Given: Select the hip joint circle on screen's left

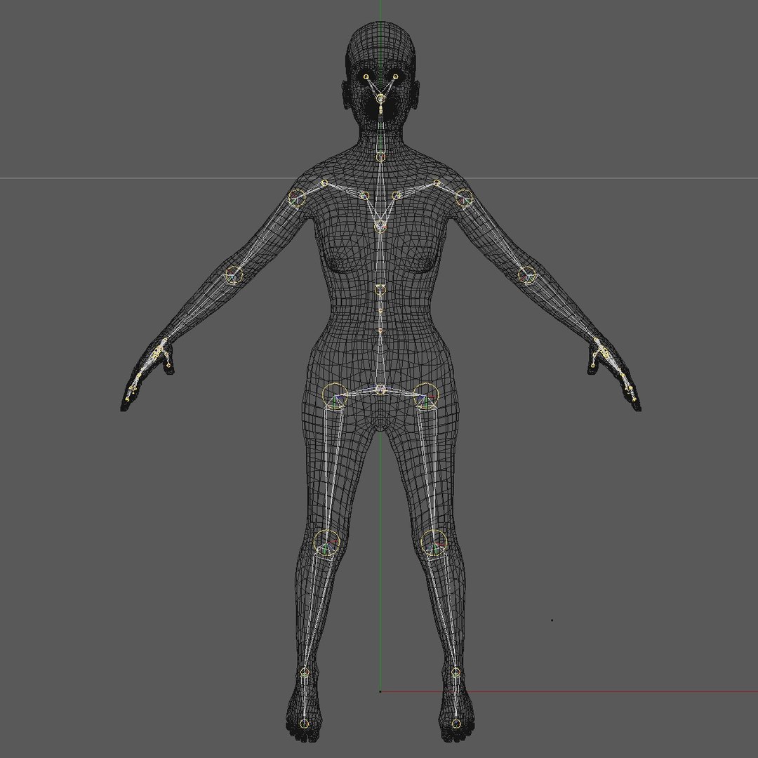Looking at the screenshot, I should coord(335,395).
